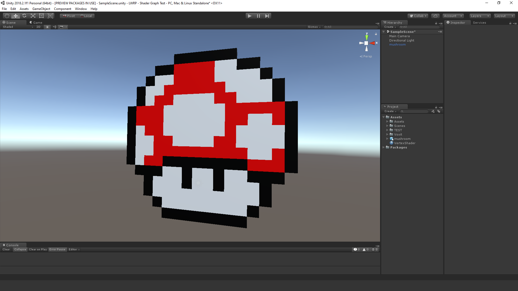
Task: Click the Hierarchy search field
Action: [x=420, y=27]
